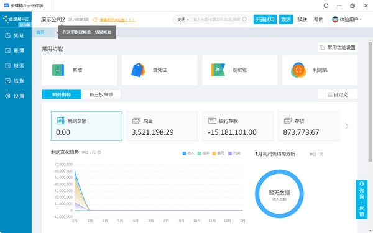Click inside the voucher search field
The image size is (373, 233).
pos(217,19)
